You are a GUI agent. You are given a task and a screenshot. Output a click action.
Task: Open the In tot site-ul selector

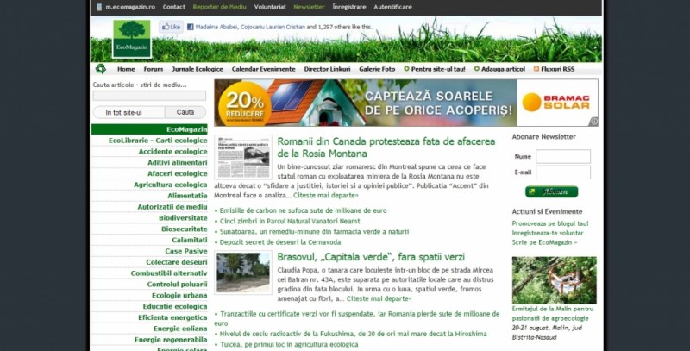pos(122,112)
